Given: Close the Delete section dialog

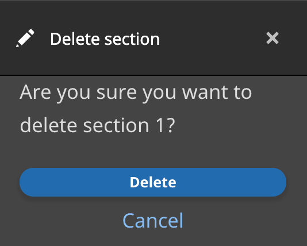Looking at the screenshot, I should tap(273, 38).
